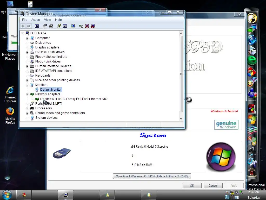The height and width of the screenshot is (200, 266).
Task: Collapse the Network adapters node
Action: (27, 95)
